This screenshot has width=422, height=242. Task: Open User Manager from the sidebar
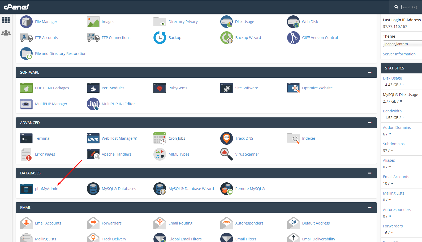6,33
